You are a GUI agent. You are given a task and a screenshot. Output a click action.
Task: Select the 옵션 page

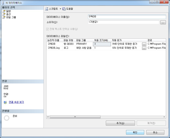tap(8, 14)
